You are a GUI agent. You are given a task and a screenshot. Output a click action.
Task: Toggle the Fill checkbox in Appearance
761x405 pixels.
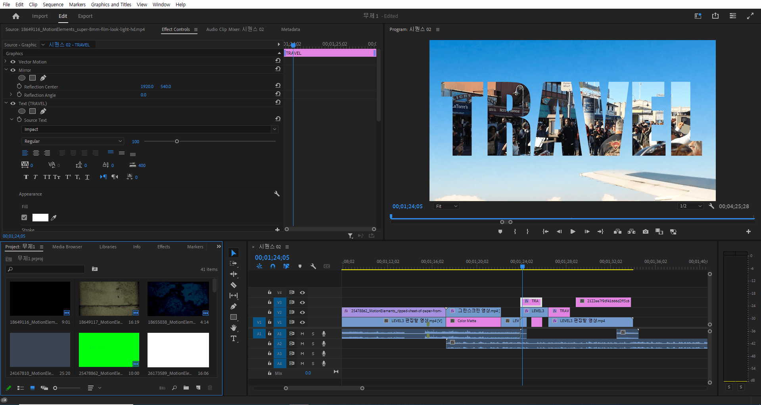tap(24, 217)
